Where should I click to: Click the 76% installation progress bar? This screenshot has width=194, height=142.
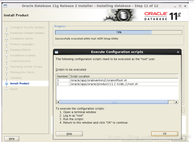(x=119, y=32)
